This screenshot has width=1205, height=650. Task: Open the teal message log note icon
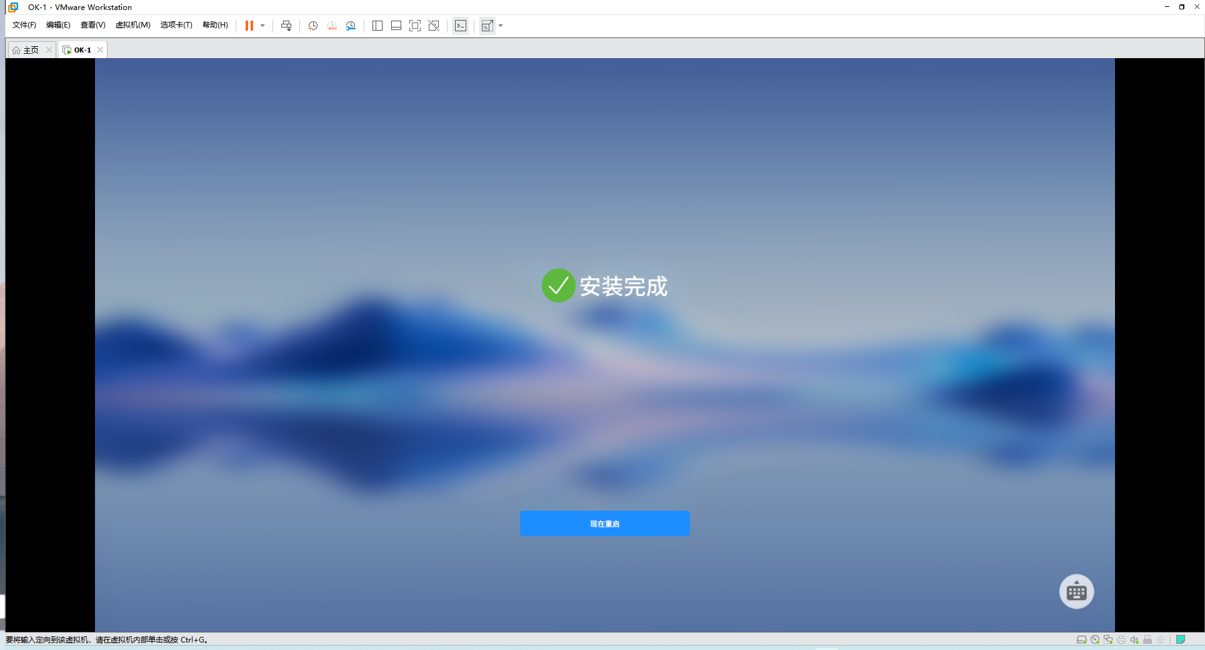(1181, 639)
